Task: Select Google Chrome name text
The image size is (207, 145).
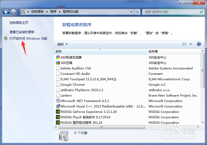Action: 72,84
